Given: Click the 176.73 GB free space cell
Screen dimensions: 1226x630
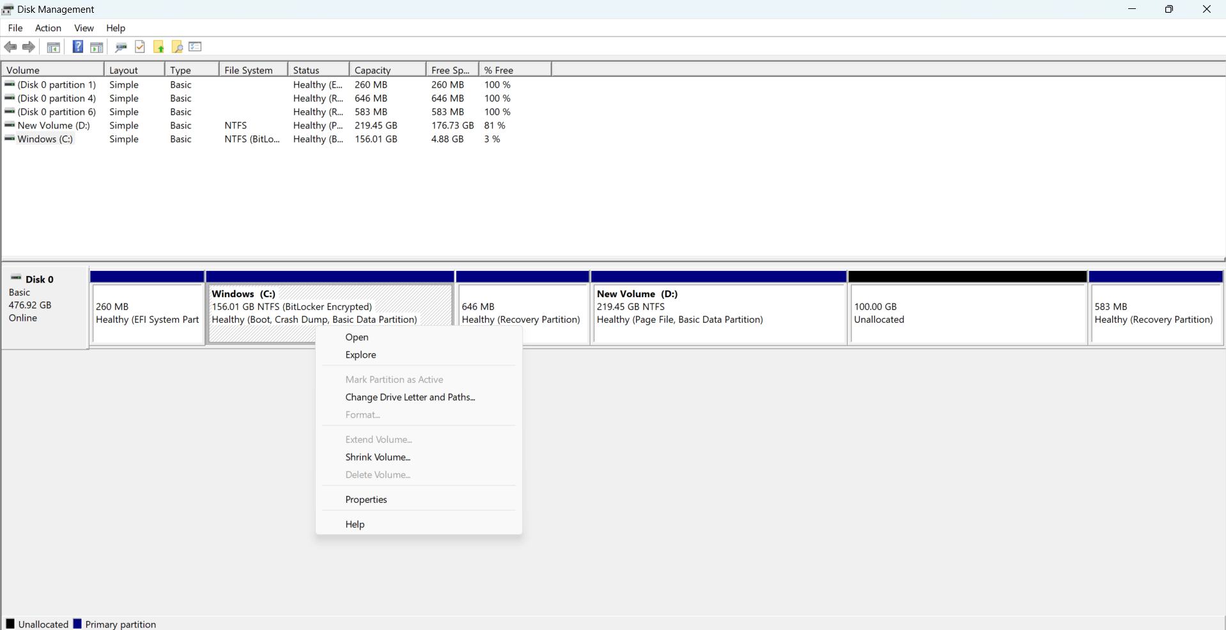Looking at the screenshot, I should coord(453,125).
